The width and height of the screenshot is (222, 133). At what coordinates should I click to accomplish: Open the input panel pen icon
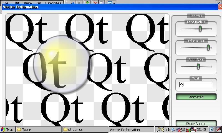click(x=218, y=129)
